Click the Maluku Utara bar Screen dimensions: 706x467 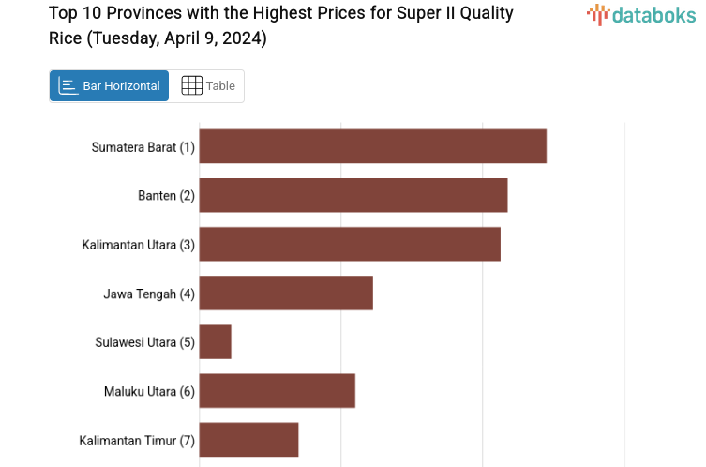(277, 390)
